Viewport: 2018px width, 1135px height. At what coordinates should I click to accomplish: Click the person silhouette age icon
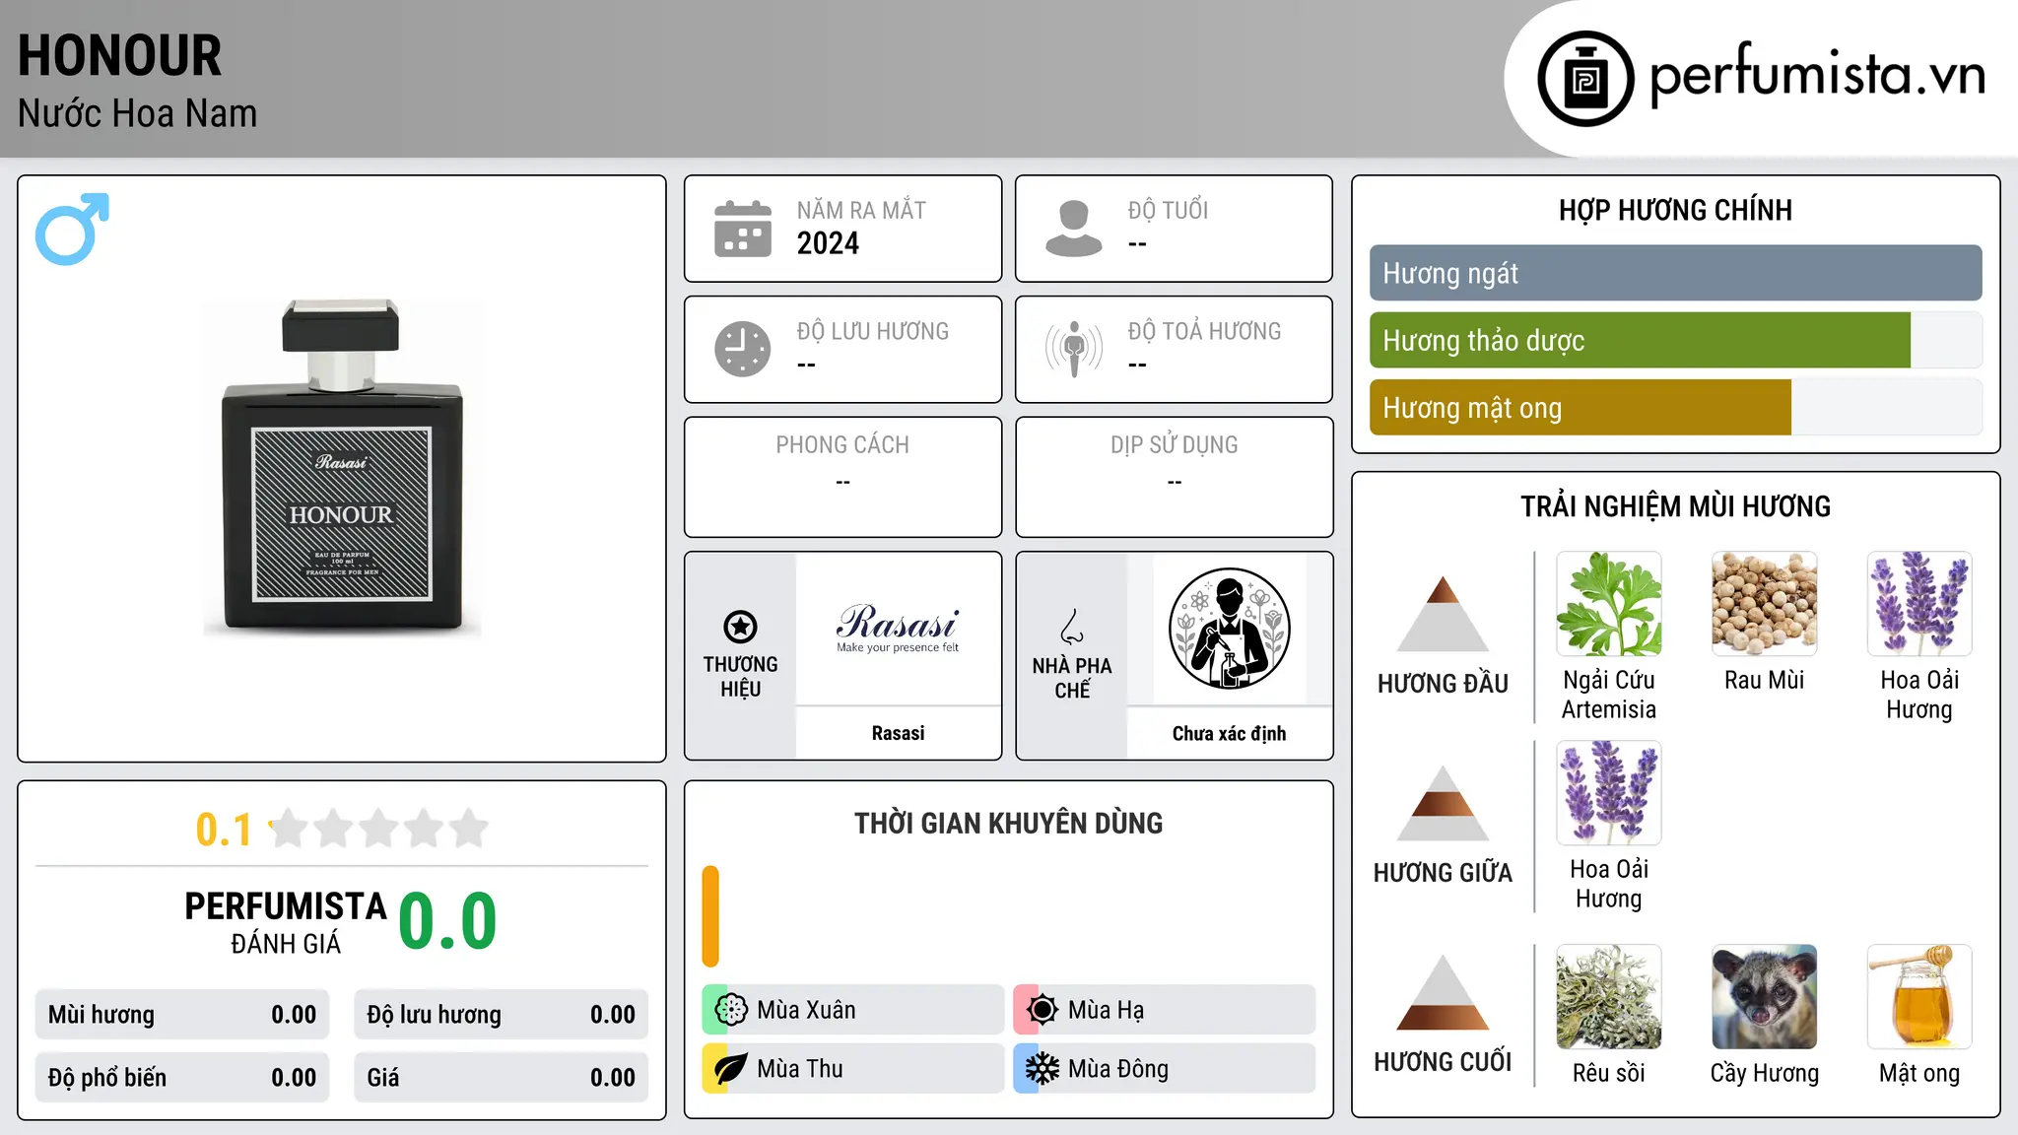1073,229
